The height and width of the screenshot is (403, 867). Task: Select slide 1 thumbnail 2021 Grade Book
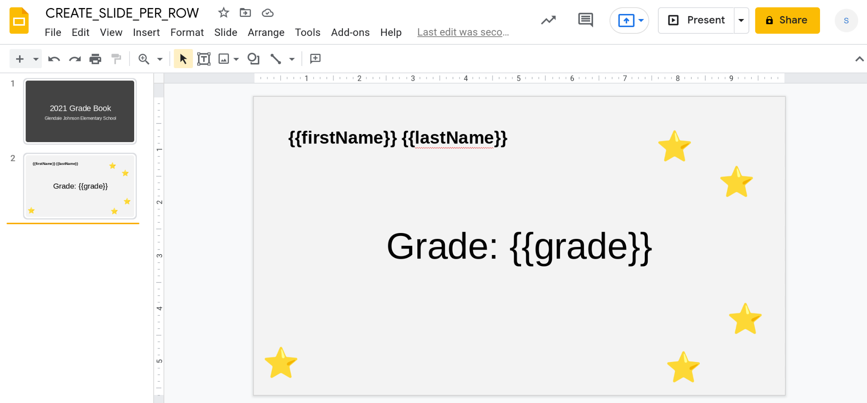click(x=80, y=111)
